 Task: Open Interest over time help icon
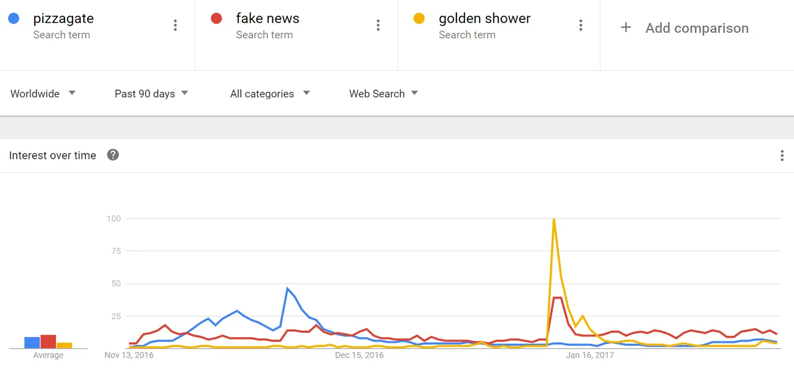(113, 155)
